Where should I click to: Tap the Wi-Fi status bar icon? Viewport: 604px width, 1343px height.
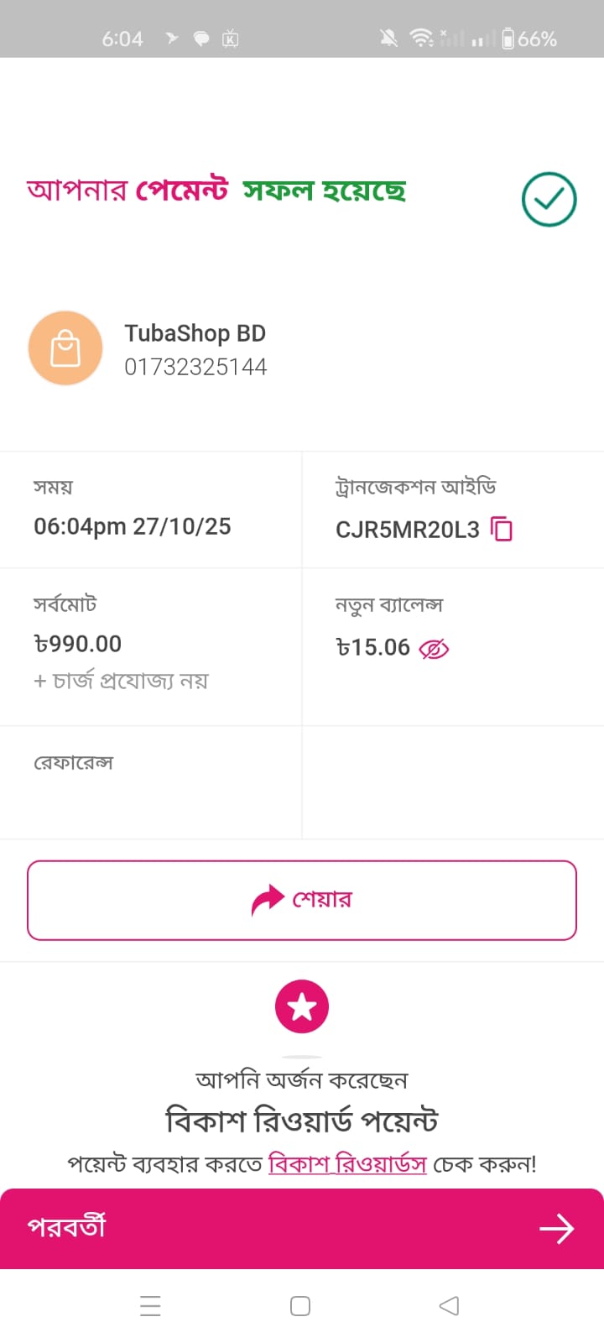420,38
